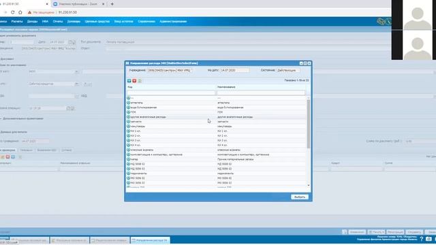
Task: Click the row icon beside 'запчасти'
Action: 129,121
